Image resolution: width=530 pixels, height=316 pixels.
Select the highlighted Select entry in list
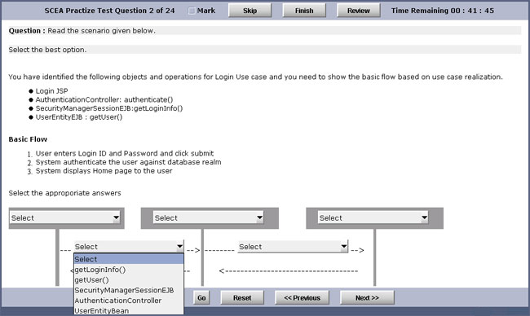pos(129,259)
